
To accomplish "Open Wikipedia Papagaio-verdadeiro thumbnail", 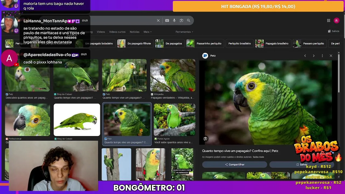I will [x=173, y=75].
